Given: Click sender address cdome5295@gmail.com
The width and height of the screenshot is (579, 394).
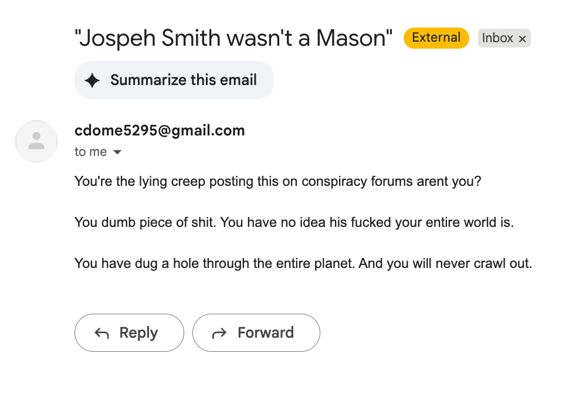Looking at the screenshot, I should [160, 131].
